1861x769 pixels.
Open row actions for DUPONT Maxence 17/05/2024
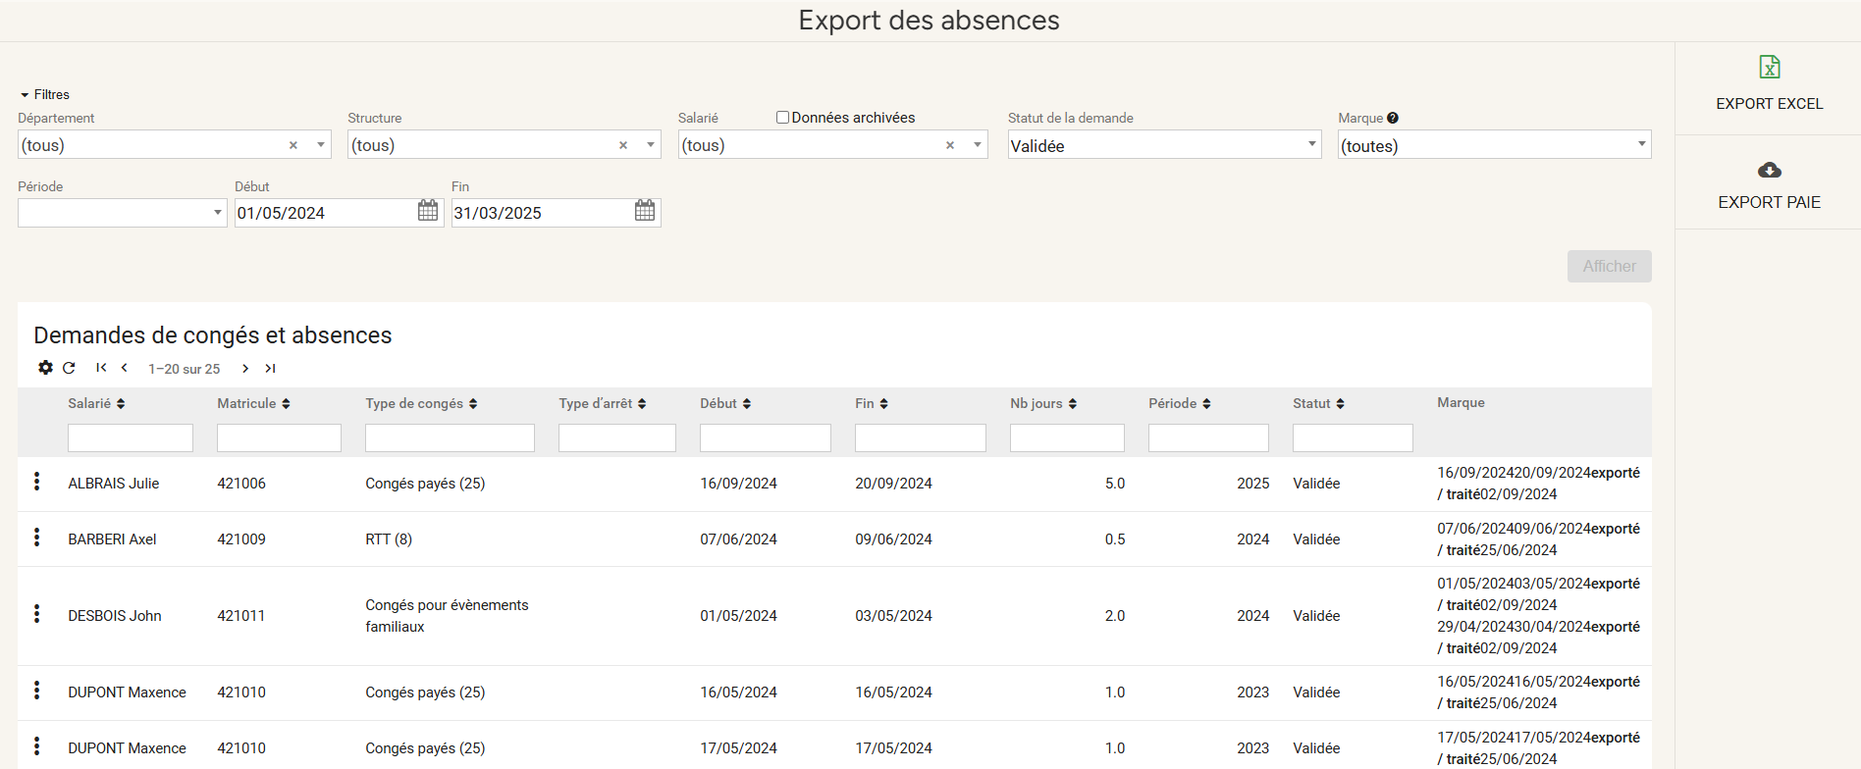[x=36, y=746]
